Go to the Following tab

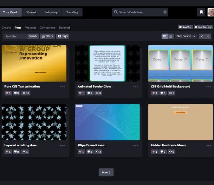coord(51,12)
